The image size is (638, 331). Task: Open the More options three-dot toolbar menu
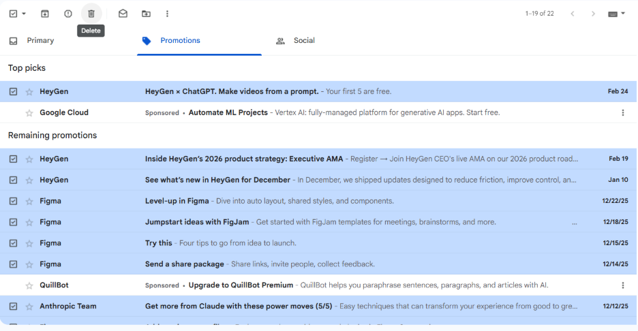click(x=168, y=14)
